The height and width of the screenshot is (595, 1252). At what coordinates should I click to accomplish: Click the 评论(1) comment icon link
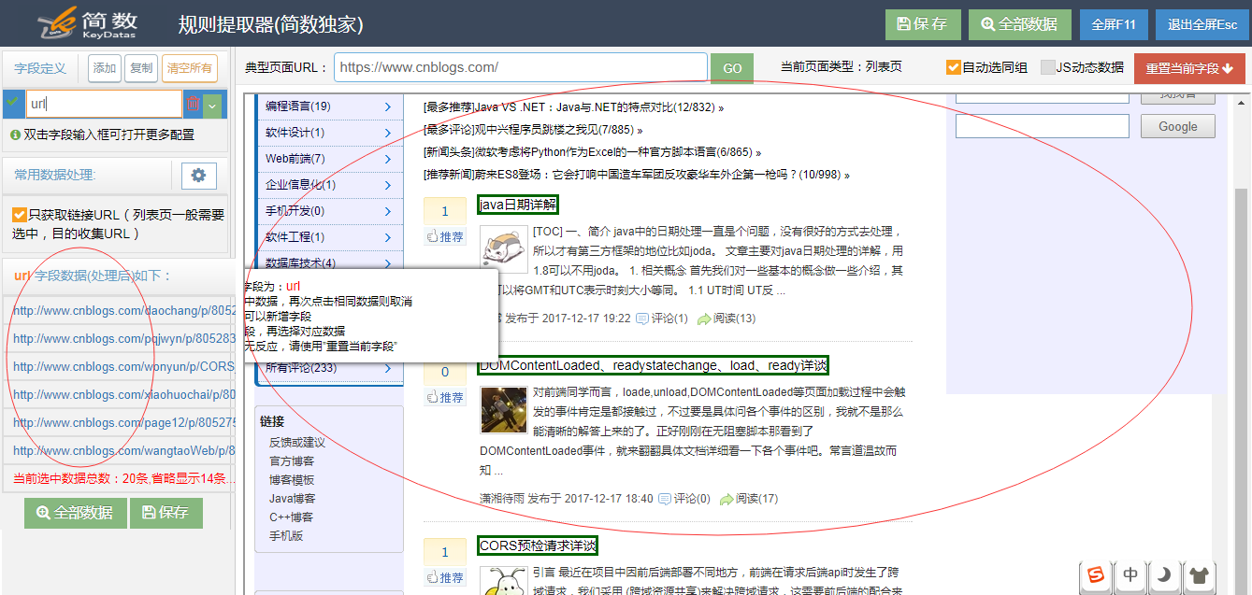click(x=662, y=319)
